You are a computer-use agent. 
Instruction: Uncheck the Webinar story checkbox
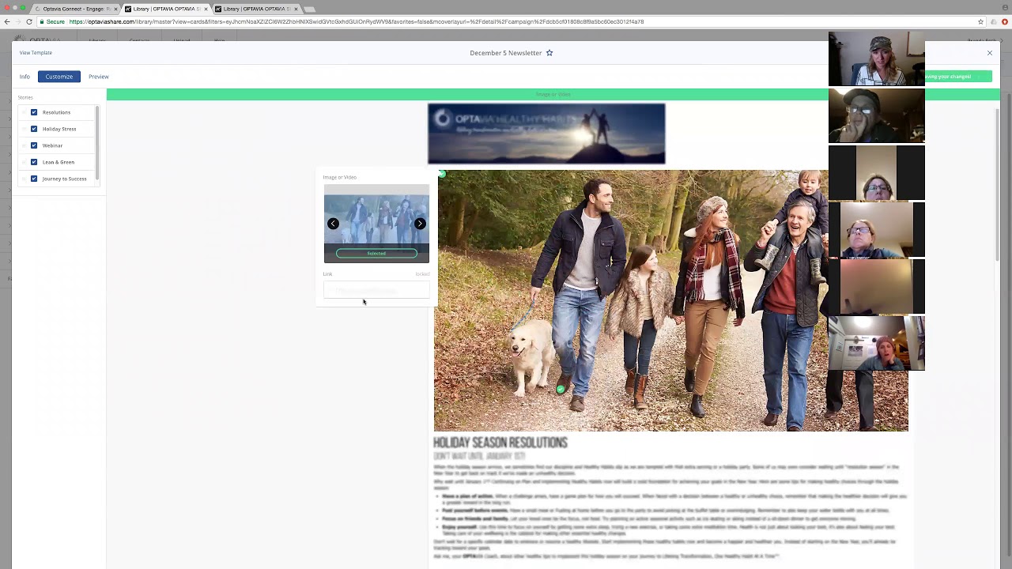coord(34,145)
